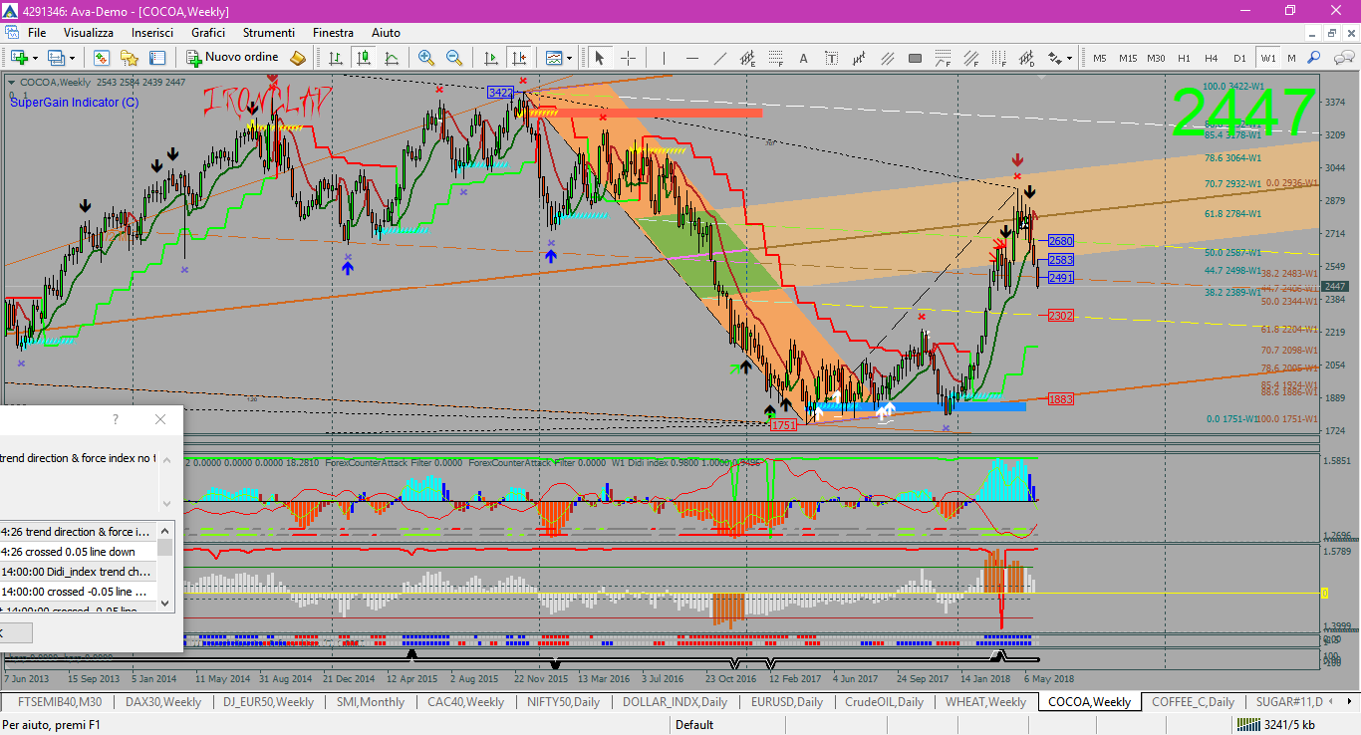
Task: Select the text A tool
Action: (804, 58)
